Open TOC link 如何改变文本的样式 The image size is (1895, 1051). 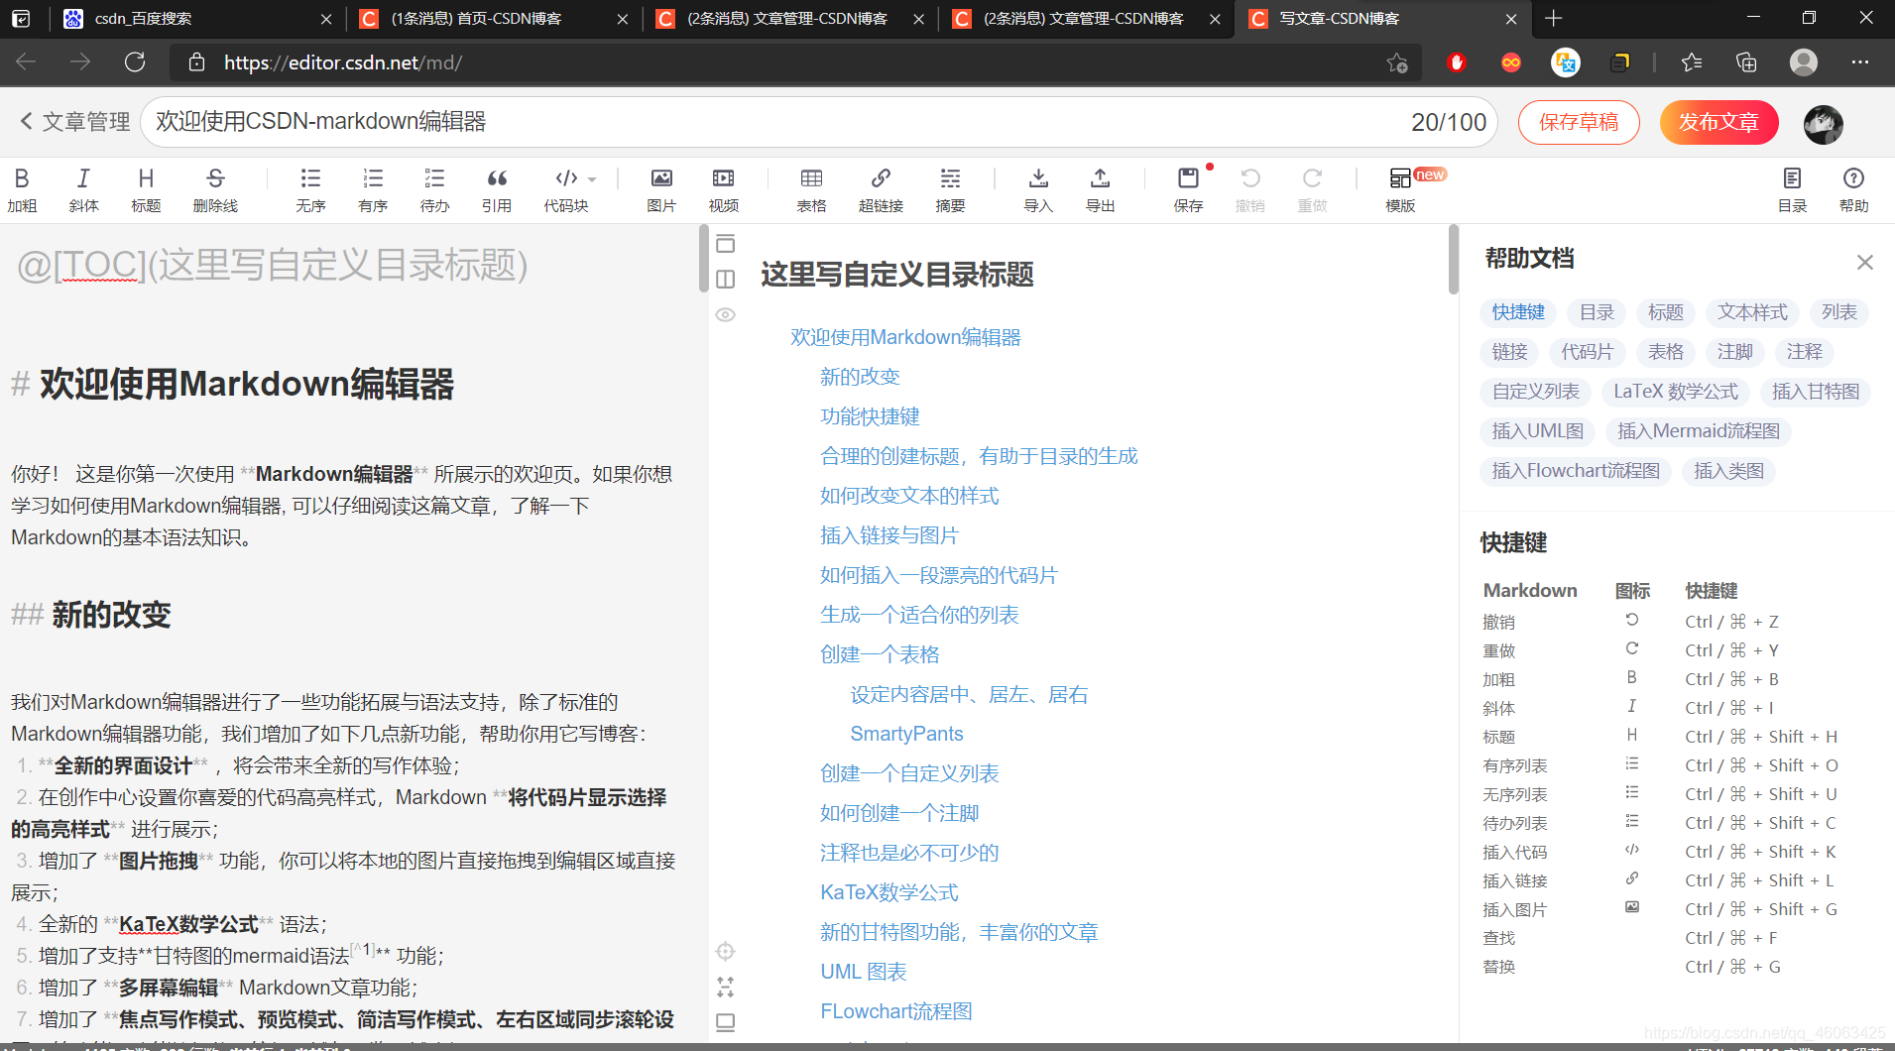click(x=909, y=496)
